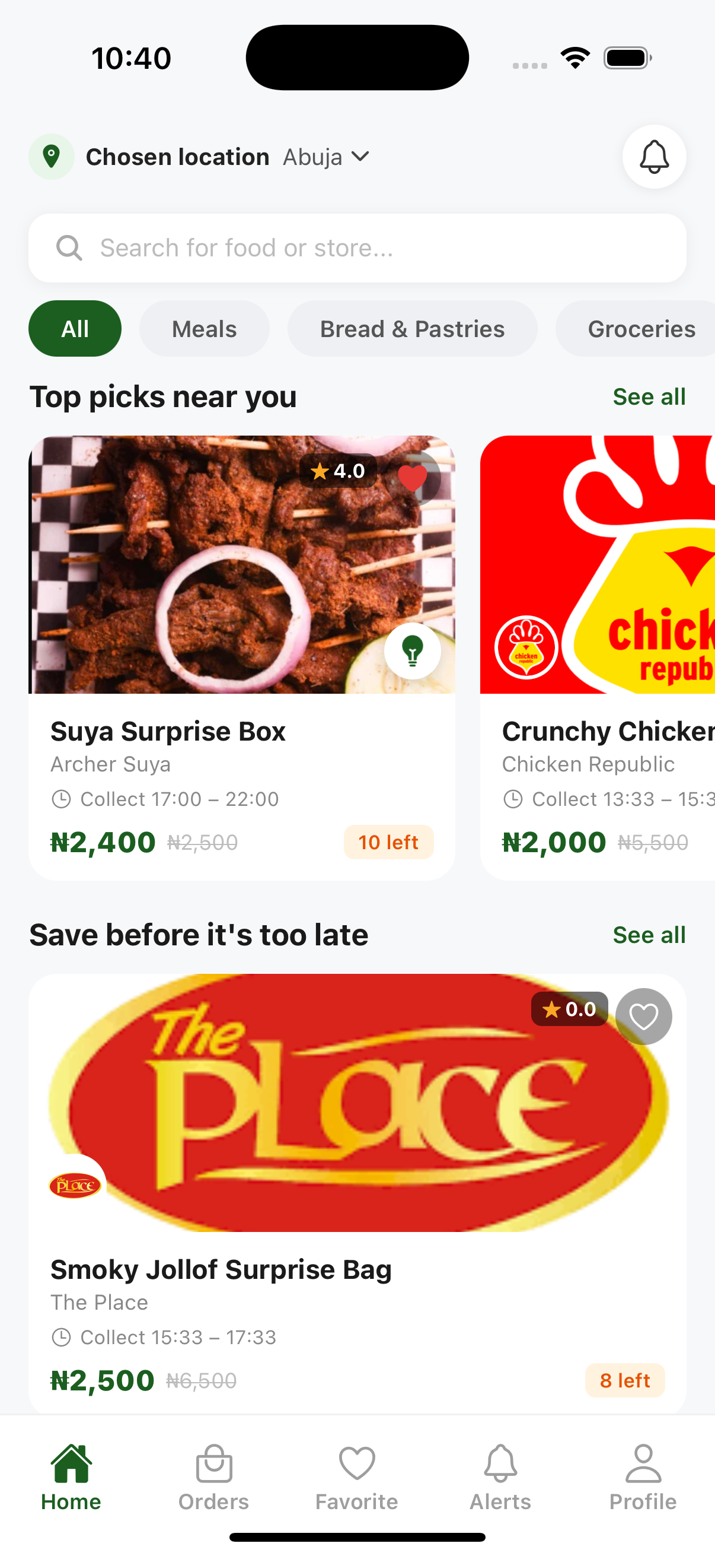The image size is (715, 1556).
Task: Tap the notification bell icon at top
Action: [654, 157]
